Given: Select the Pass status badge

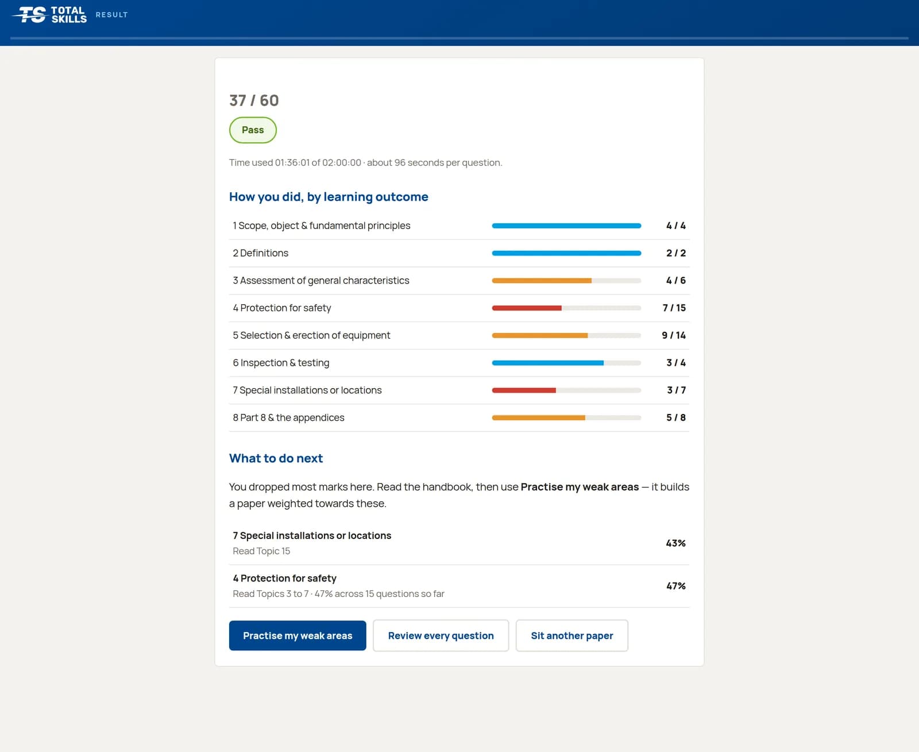Looking at the screenshot, I should [253, 130].
